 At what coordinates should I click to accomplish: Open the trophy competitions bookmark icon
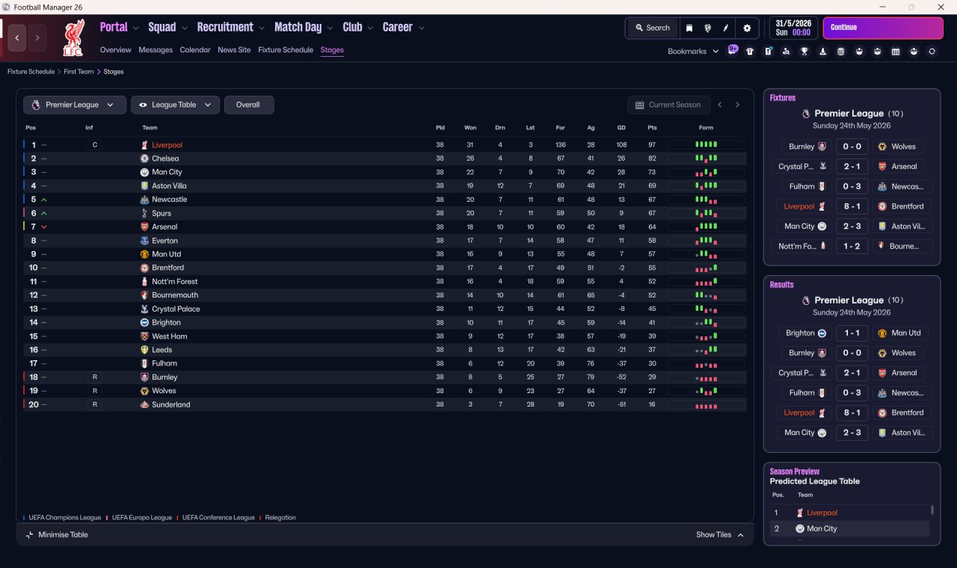pyautogui.click(x=804, y=52)
